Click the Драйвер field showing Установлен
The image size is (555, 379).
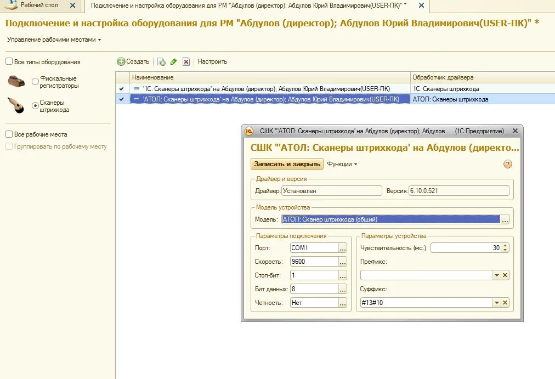[332, 191]
